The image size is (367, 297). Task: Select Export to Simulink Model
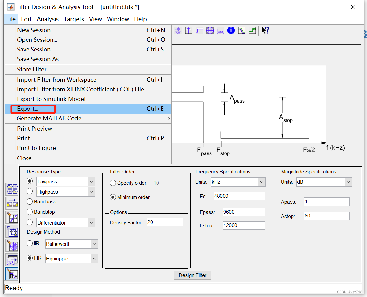(x=88, y=99)
